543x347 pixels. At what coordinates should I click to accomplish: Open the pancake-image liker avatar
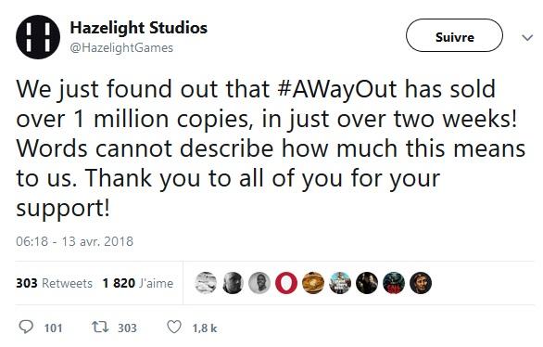click(x=313, y=283)
